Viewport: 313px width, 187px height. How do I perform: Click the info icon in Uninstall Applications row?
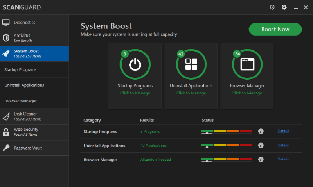tap(261, 145)
